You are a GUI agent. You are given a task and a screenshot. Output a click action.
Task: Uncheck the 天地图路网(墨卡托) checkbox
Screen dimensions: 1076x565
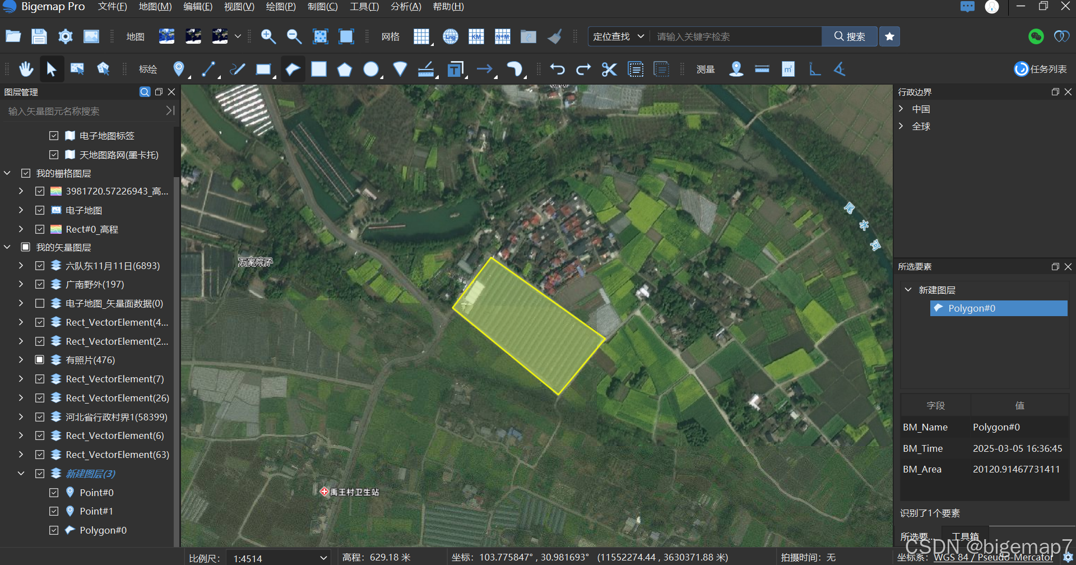pos(54,155)
